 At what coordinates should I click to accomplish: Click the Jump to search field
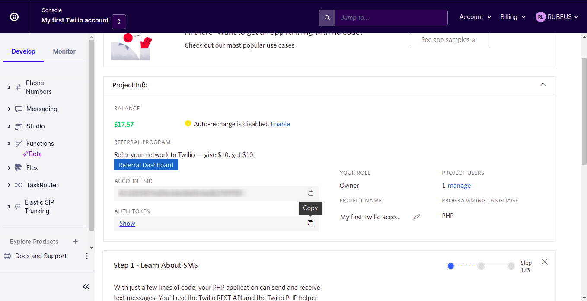[x=391, y=18]
